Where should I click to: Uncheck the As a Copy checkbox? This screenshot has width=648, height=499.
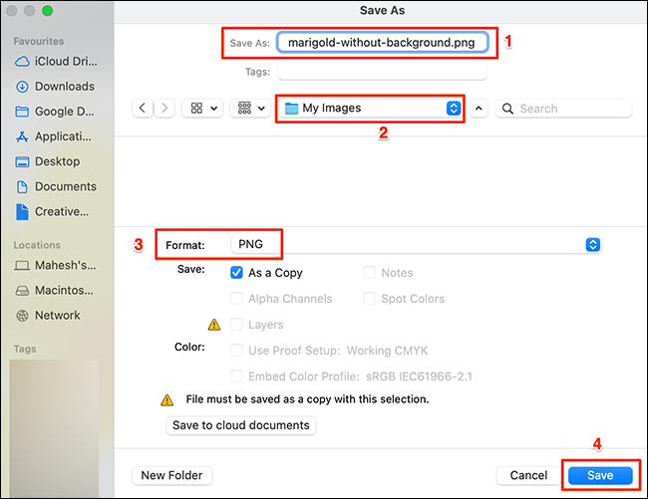237,272
